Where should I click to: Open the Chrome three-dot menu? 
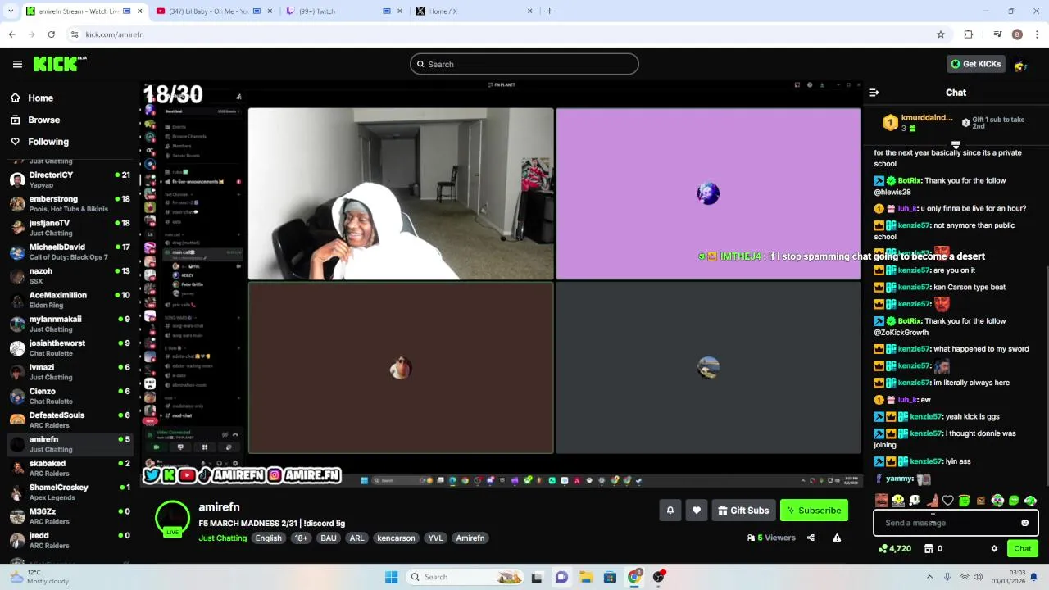1038,34
